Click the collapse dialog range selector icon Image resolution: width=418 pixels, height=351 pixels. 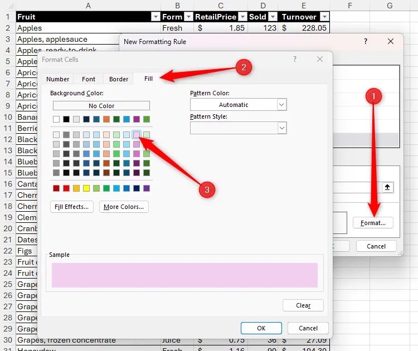tap(388, 187)
